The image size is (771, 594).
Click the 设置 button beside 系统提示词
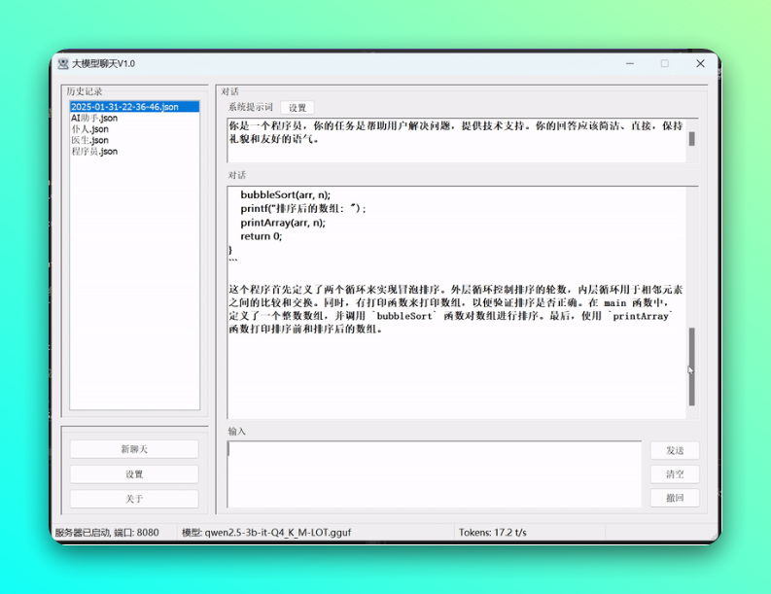click(x=297, y=107)
